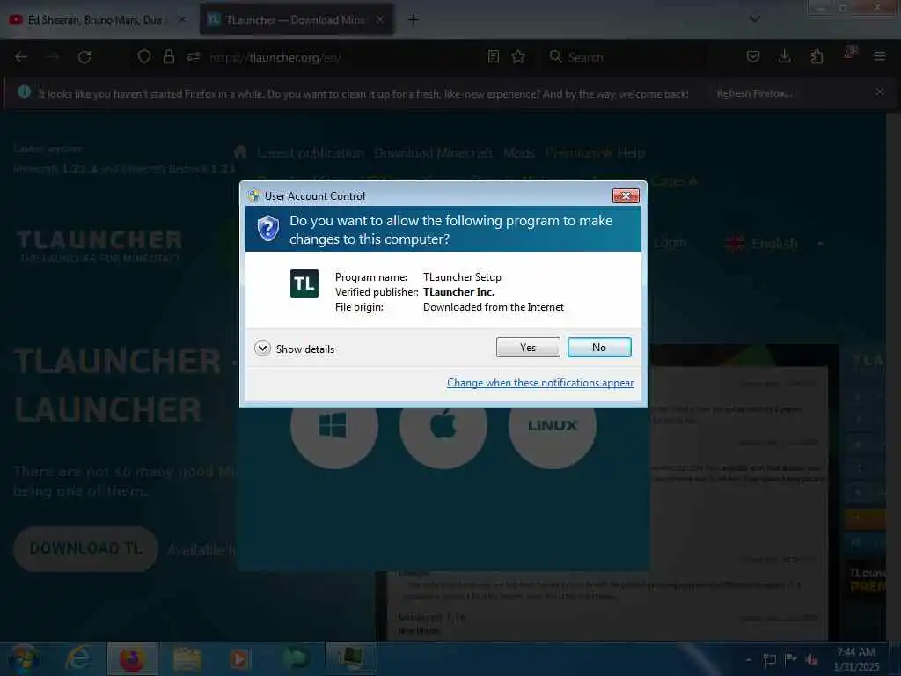Click the DOWNLOAD TL button
Viewport: 901px width, 676px height.
85,548
